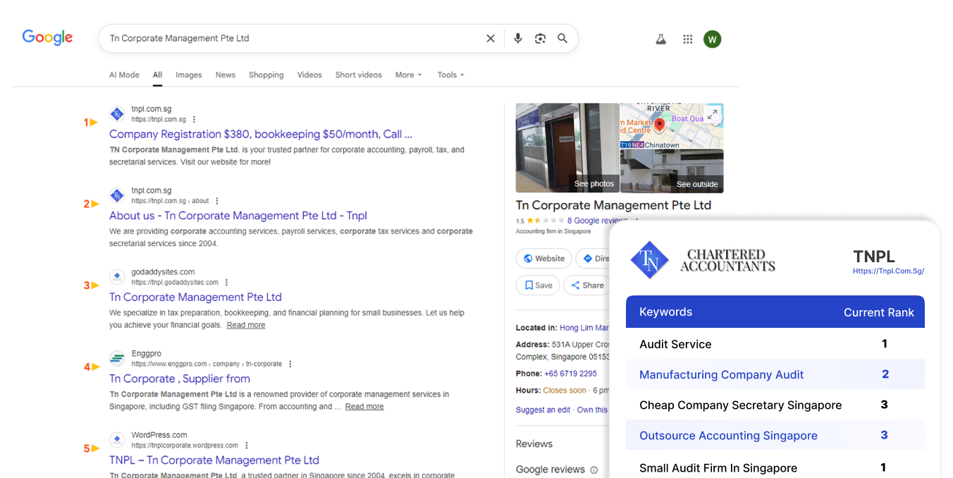
Task: Click the Google logo
Action: (x=47, y=37)
